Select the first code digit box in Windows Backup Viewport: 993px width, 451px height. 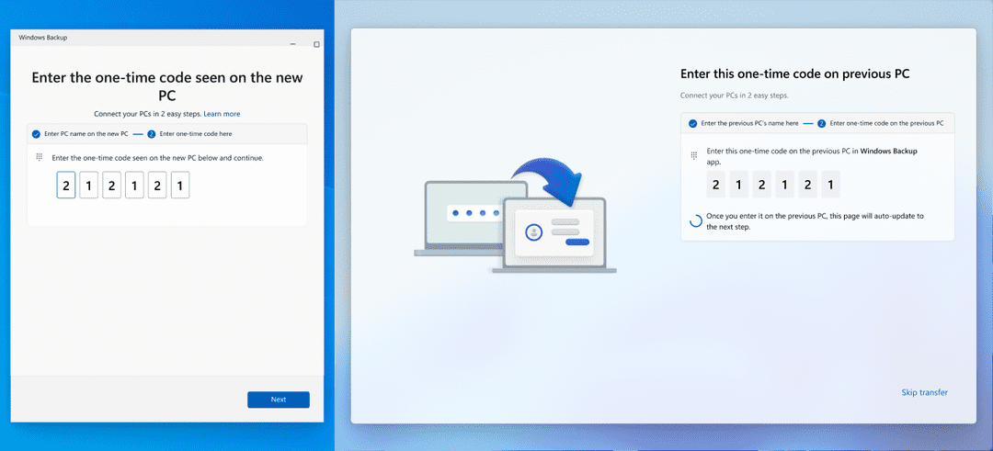pos(66,186)
